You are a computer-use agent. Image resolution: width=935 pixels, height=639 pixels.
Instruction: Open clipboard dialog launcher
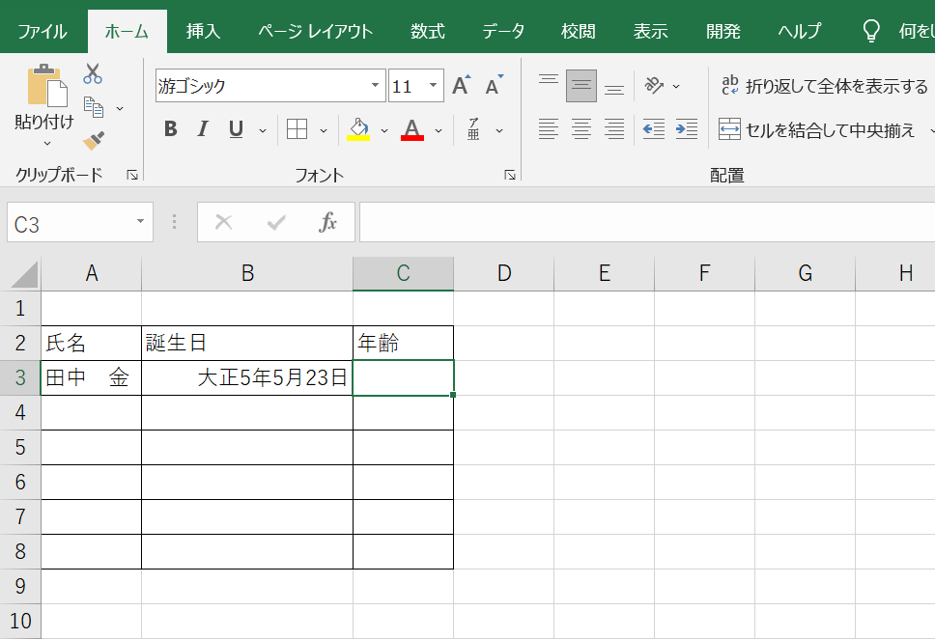(132, 175)
